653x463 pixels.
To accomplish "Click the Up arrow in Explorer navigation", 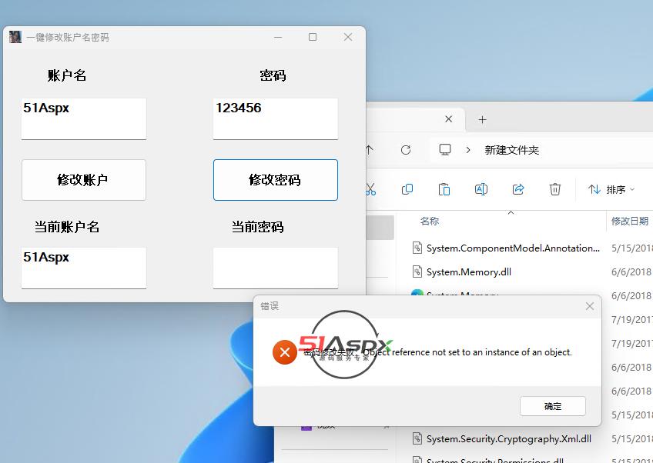I will pos(370,150).
